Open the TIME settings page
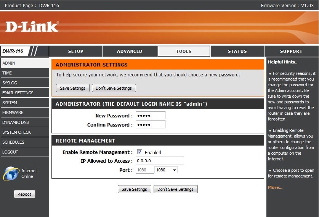Viewport: 319px width, 217px height. coord(25,73)
